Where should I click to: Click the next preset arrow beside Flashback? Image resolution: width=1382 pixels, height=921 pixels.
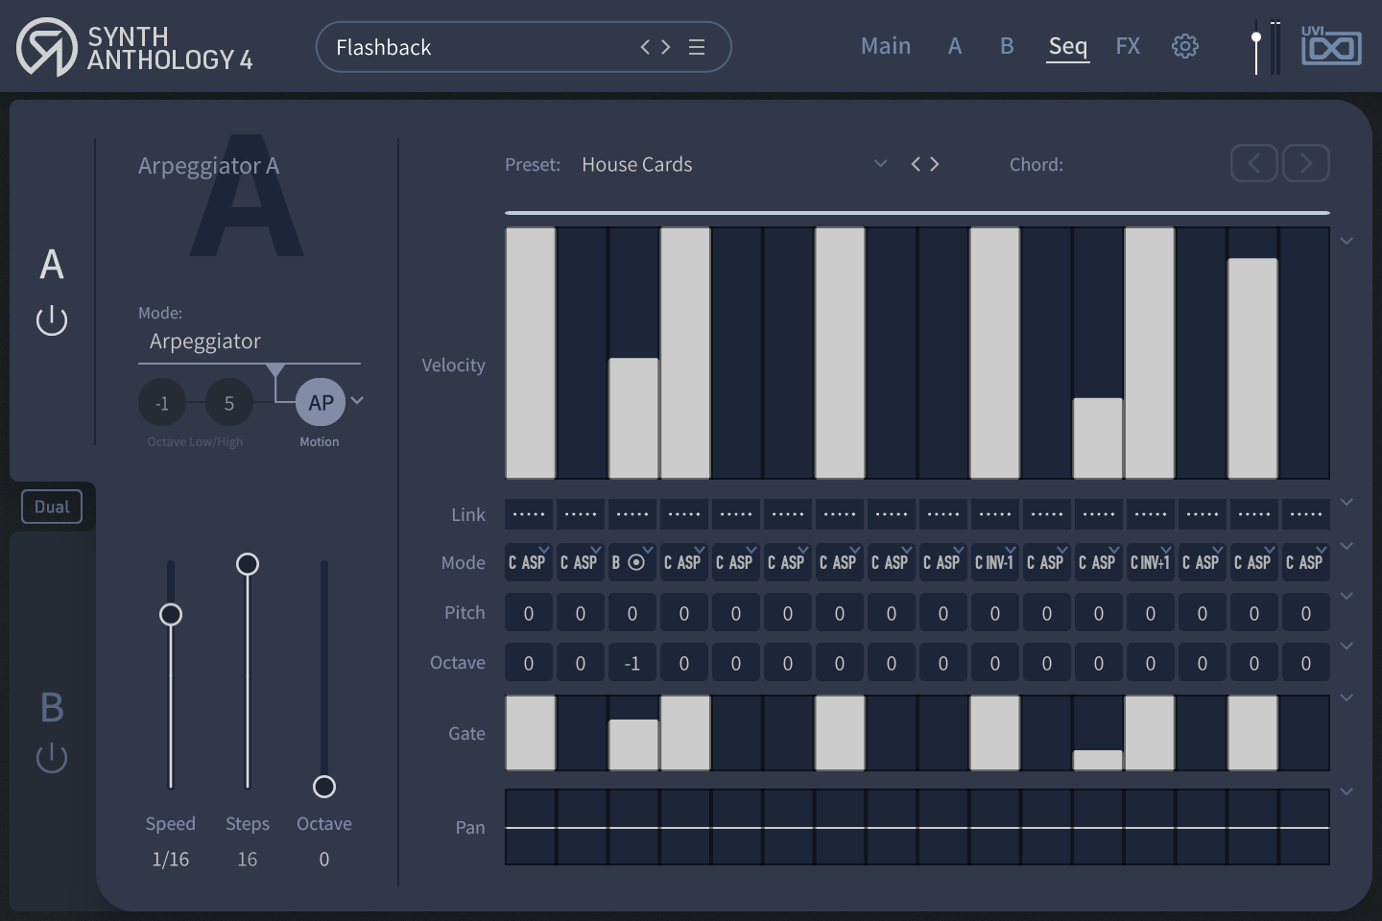click(666, 46)
